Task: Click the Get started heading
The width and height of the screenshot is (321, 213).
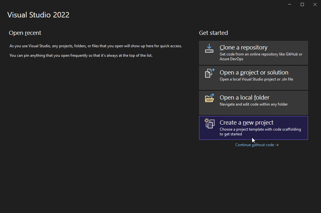Action: pyautogui.click(x=213, y=33)
